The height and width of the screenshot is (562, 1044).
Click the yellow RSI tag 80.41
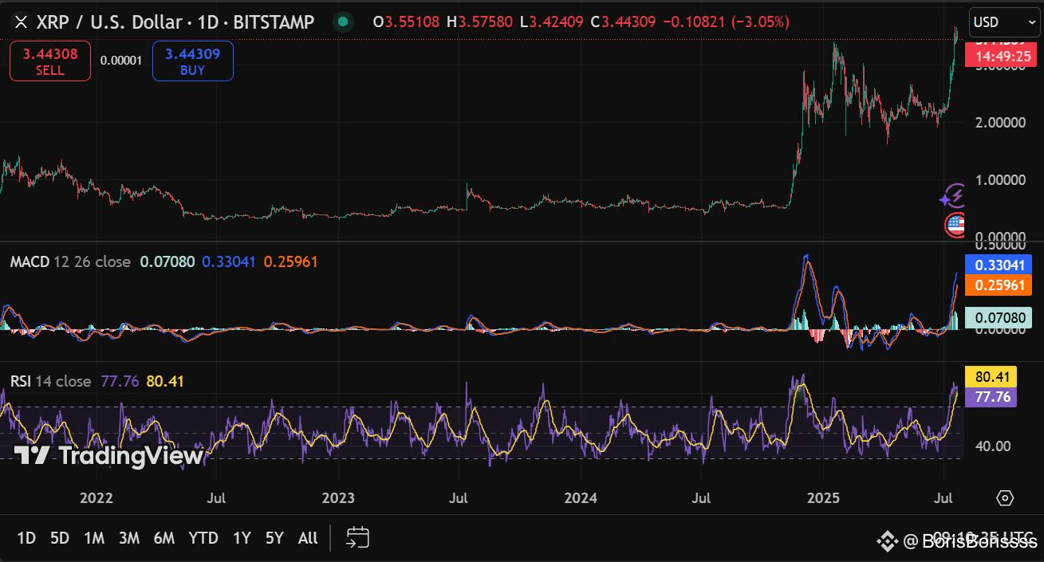point(991,377)
